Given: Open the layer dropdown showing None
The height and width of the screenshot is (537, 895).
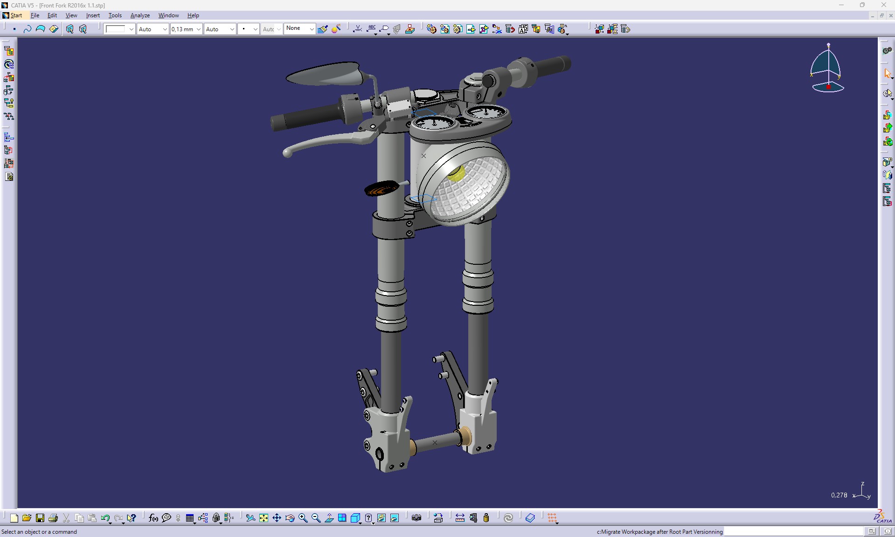Looking at the screenshot, I should pyautogui.click(x=312, y=29).
